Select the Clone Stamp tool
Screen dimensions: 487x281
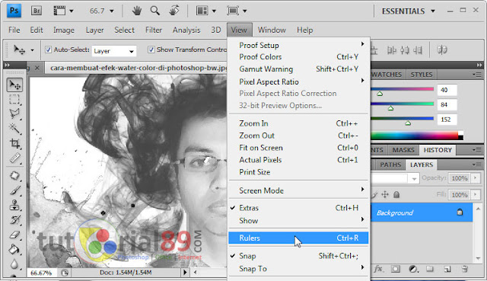tap(14, 205)
